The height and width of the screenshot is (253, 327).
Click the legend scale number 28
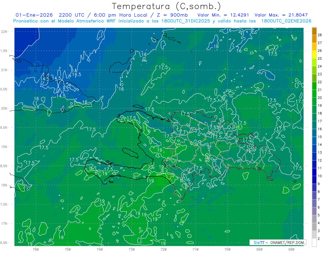point(320,35)
